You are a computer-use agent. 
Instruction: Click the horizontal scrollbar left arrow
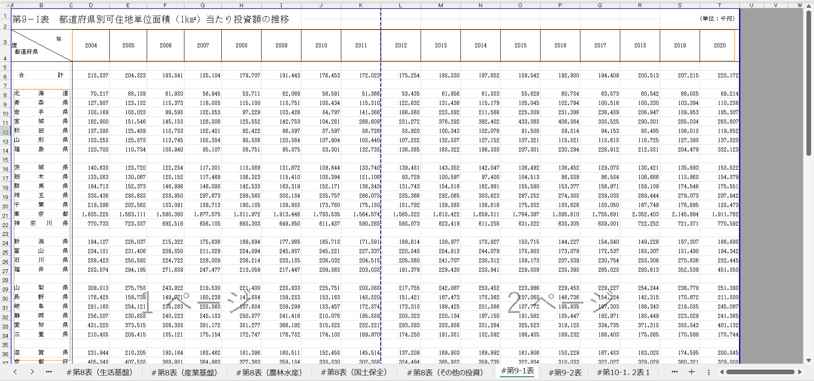pos(722,372)
